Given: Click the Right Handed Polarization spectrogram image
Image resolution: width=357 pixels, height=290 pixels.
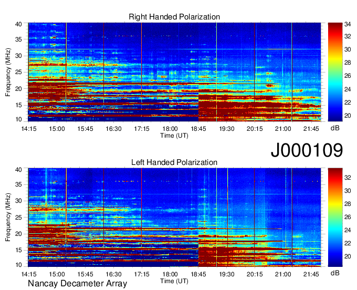Looking at the screenshot, I should (174, 72).
